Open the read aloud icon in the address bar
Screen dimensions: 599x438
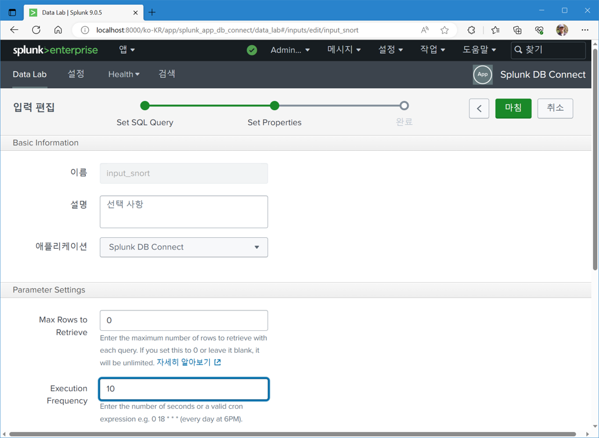click(x=425, y=30)
